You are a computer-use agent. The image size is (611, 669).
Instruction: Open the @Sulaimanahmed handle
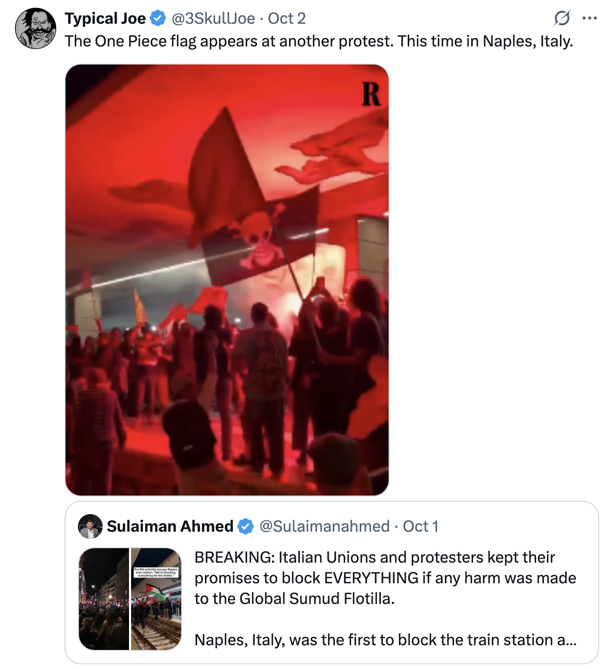click(324, 527)
